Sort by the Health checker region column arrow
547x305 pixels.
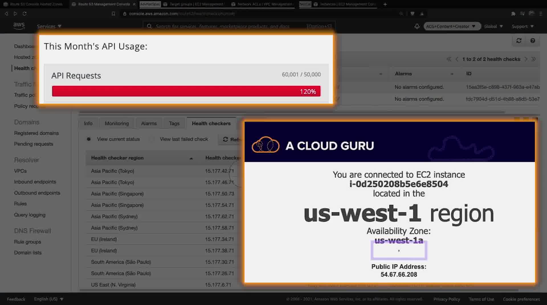[191, 158]
